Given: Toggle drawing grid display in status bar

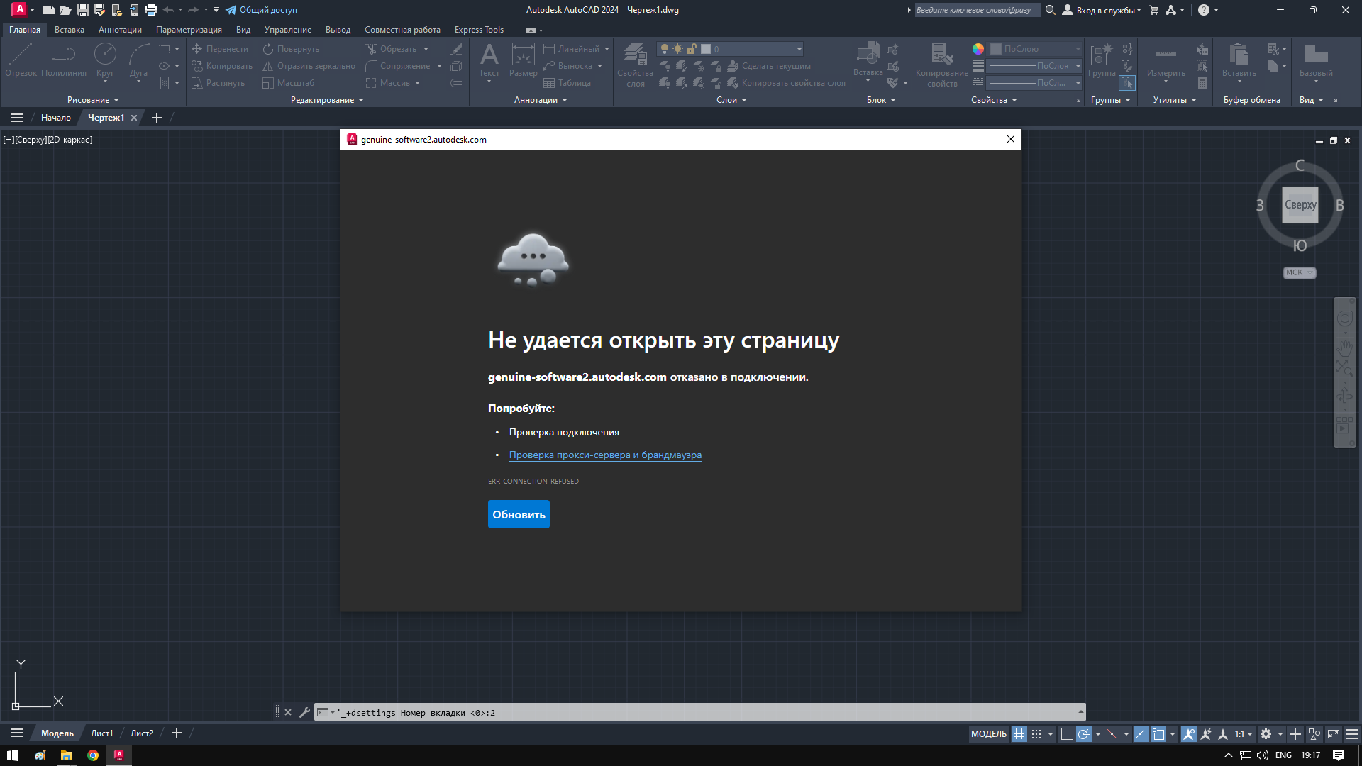Looking at the screenshot, I should (1019, 734).
